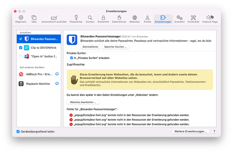The width and height of the screenshot is (233, 153).
Task: Click the third bwi-font.svg error icon
Action: click(71, 124)
